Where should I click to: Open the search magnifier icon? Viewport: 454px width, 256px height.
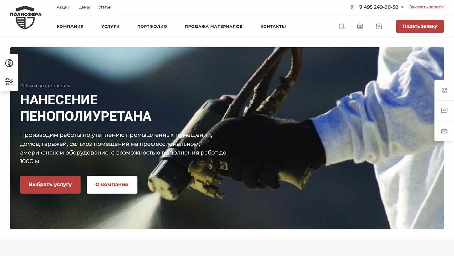pyautogui.click(x=342, y=26)
